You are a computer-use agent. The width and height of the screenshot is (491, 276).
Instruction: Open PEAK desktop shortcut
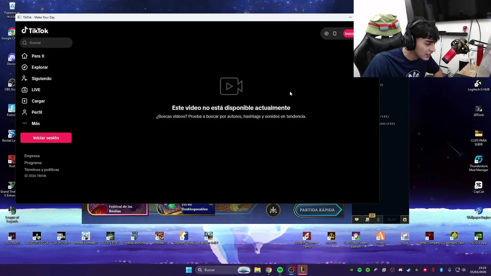[x=405, y=238]
